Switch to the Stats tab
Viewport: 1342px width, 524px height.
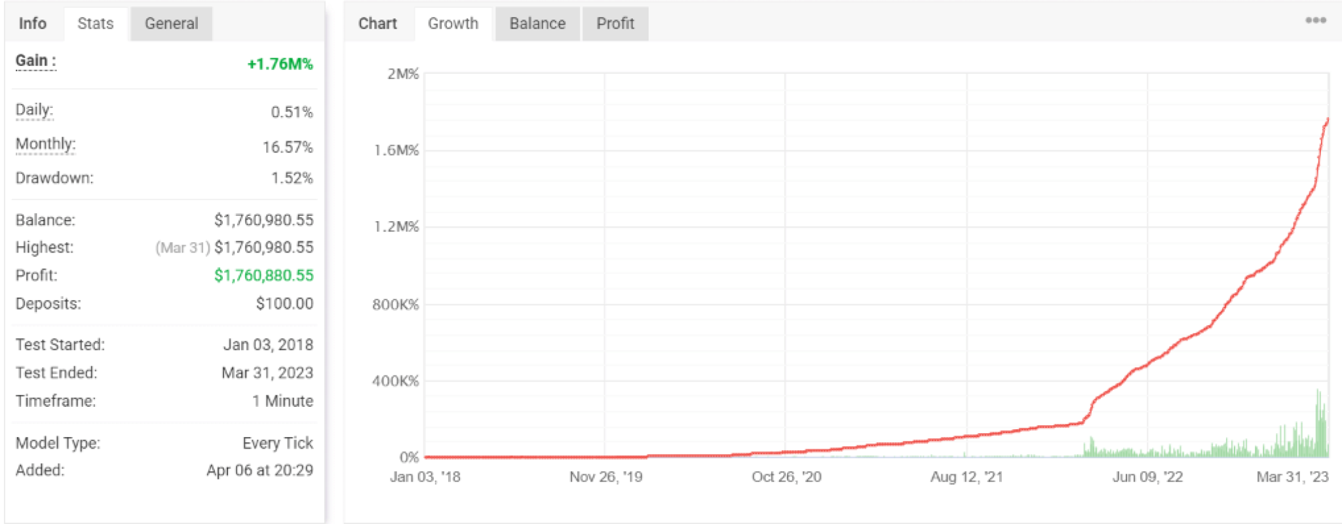pos(96,24)
